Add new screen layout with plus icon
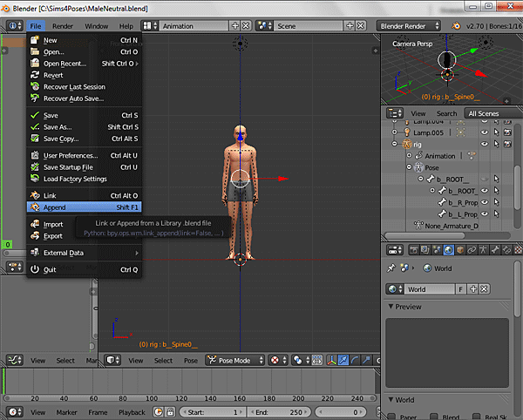 tap(234, 25)
